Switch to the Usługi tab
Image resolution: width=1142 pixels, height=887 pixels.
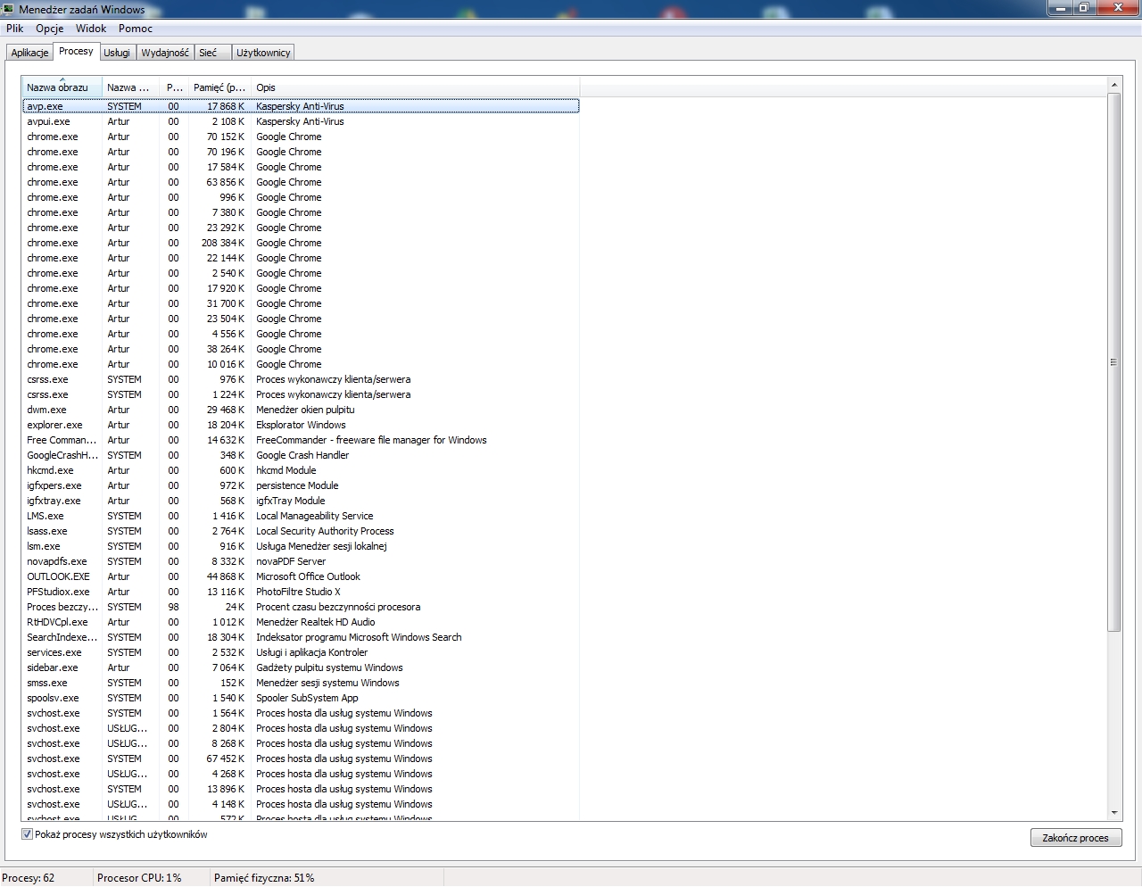(117, 53)
